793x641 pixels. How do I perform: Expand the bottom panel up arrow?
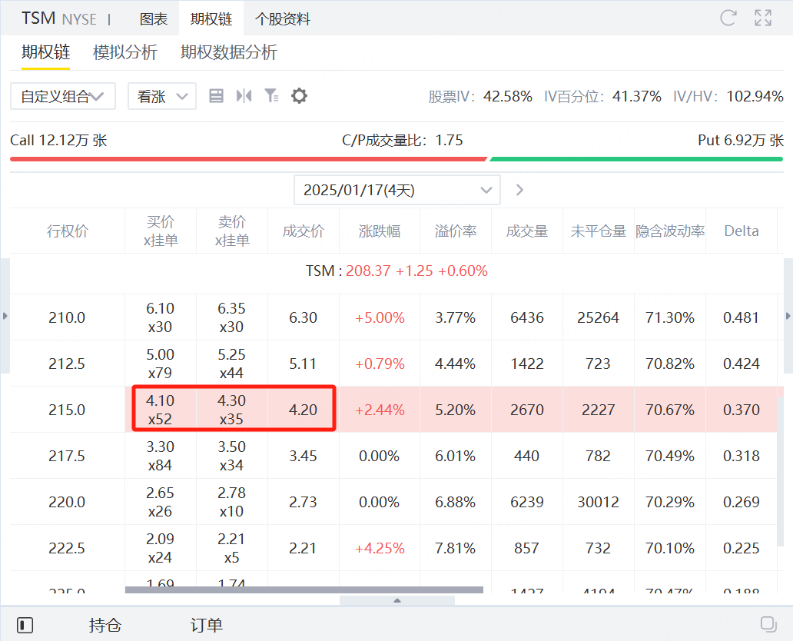coord(397,600)
